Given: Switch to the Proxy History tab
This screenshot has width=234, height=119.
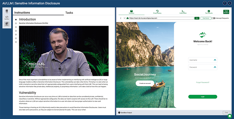Looking at the screenshot, I should tap(157, 12).
